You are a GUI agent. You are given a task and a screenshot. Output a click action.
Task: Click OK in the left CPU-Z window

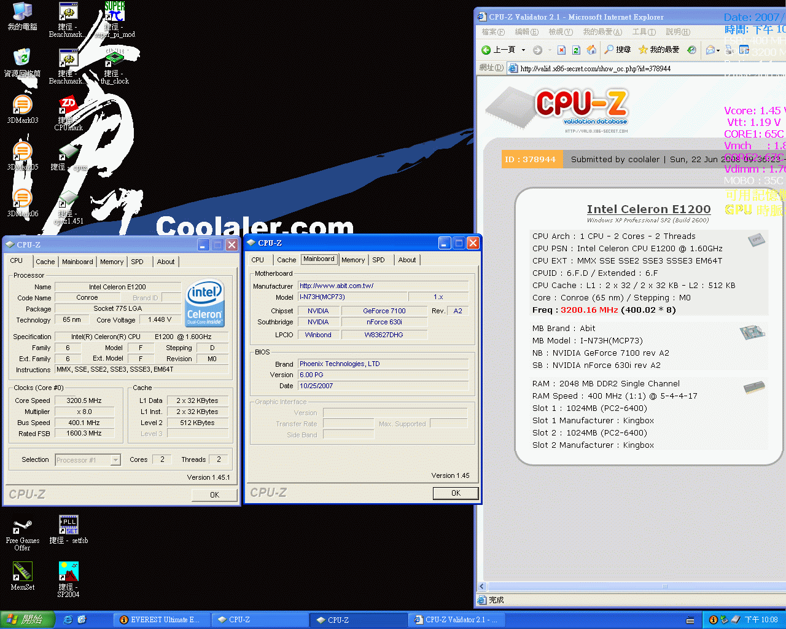coord(214,494)
